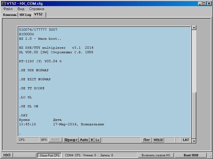Click the 9600 BPS rate field
Image resolution: width=213 pixels, height=159 pixels.
click(x=55, y=140)
